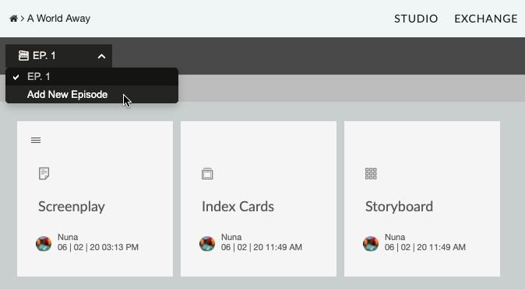Go to the STUDIO section
Viewport: 525px width, 289px height.
pyautogui.click(x=416, y=19)
